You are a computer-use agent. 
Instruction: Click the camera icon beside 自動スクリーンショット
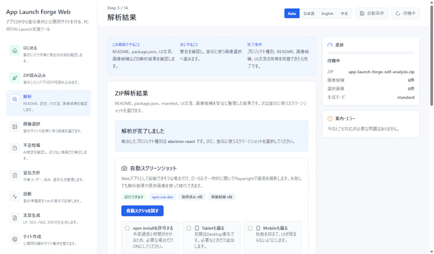[x=124, y=168]
